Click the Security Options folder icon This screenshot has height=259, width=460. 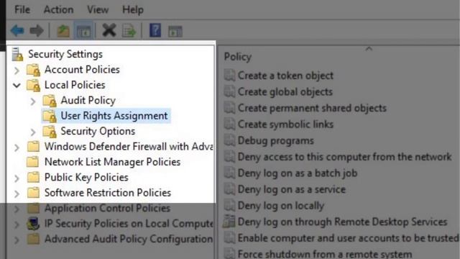point(50,131)
